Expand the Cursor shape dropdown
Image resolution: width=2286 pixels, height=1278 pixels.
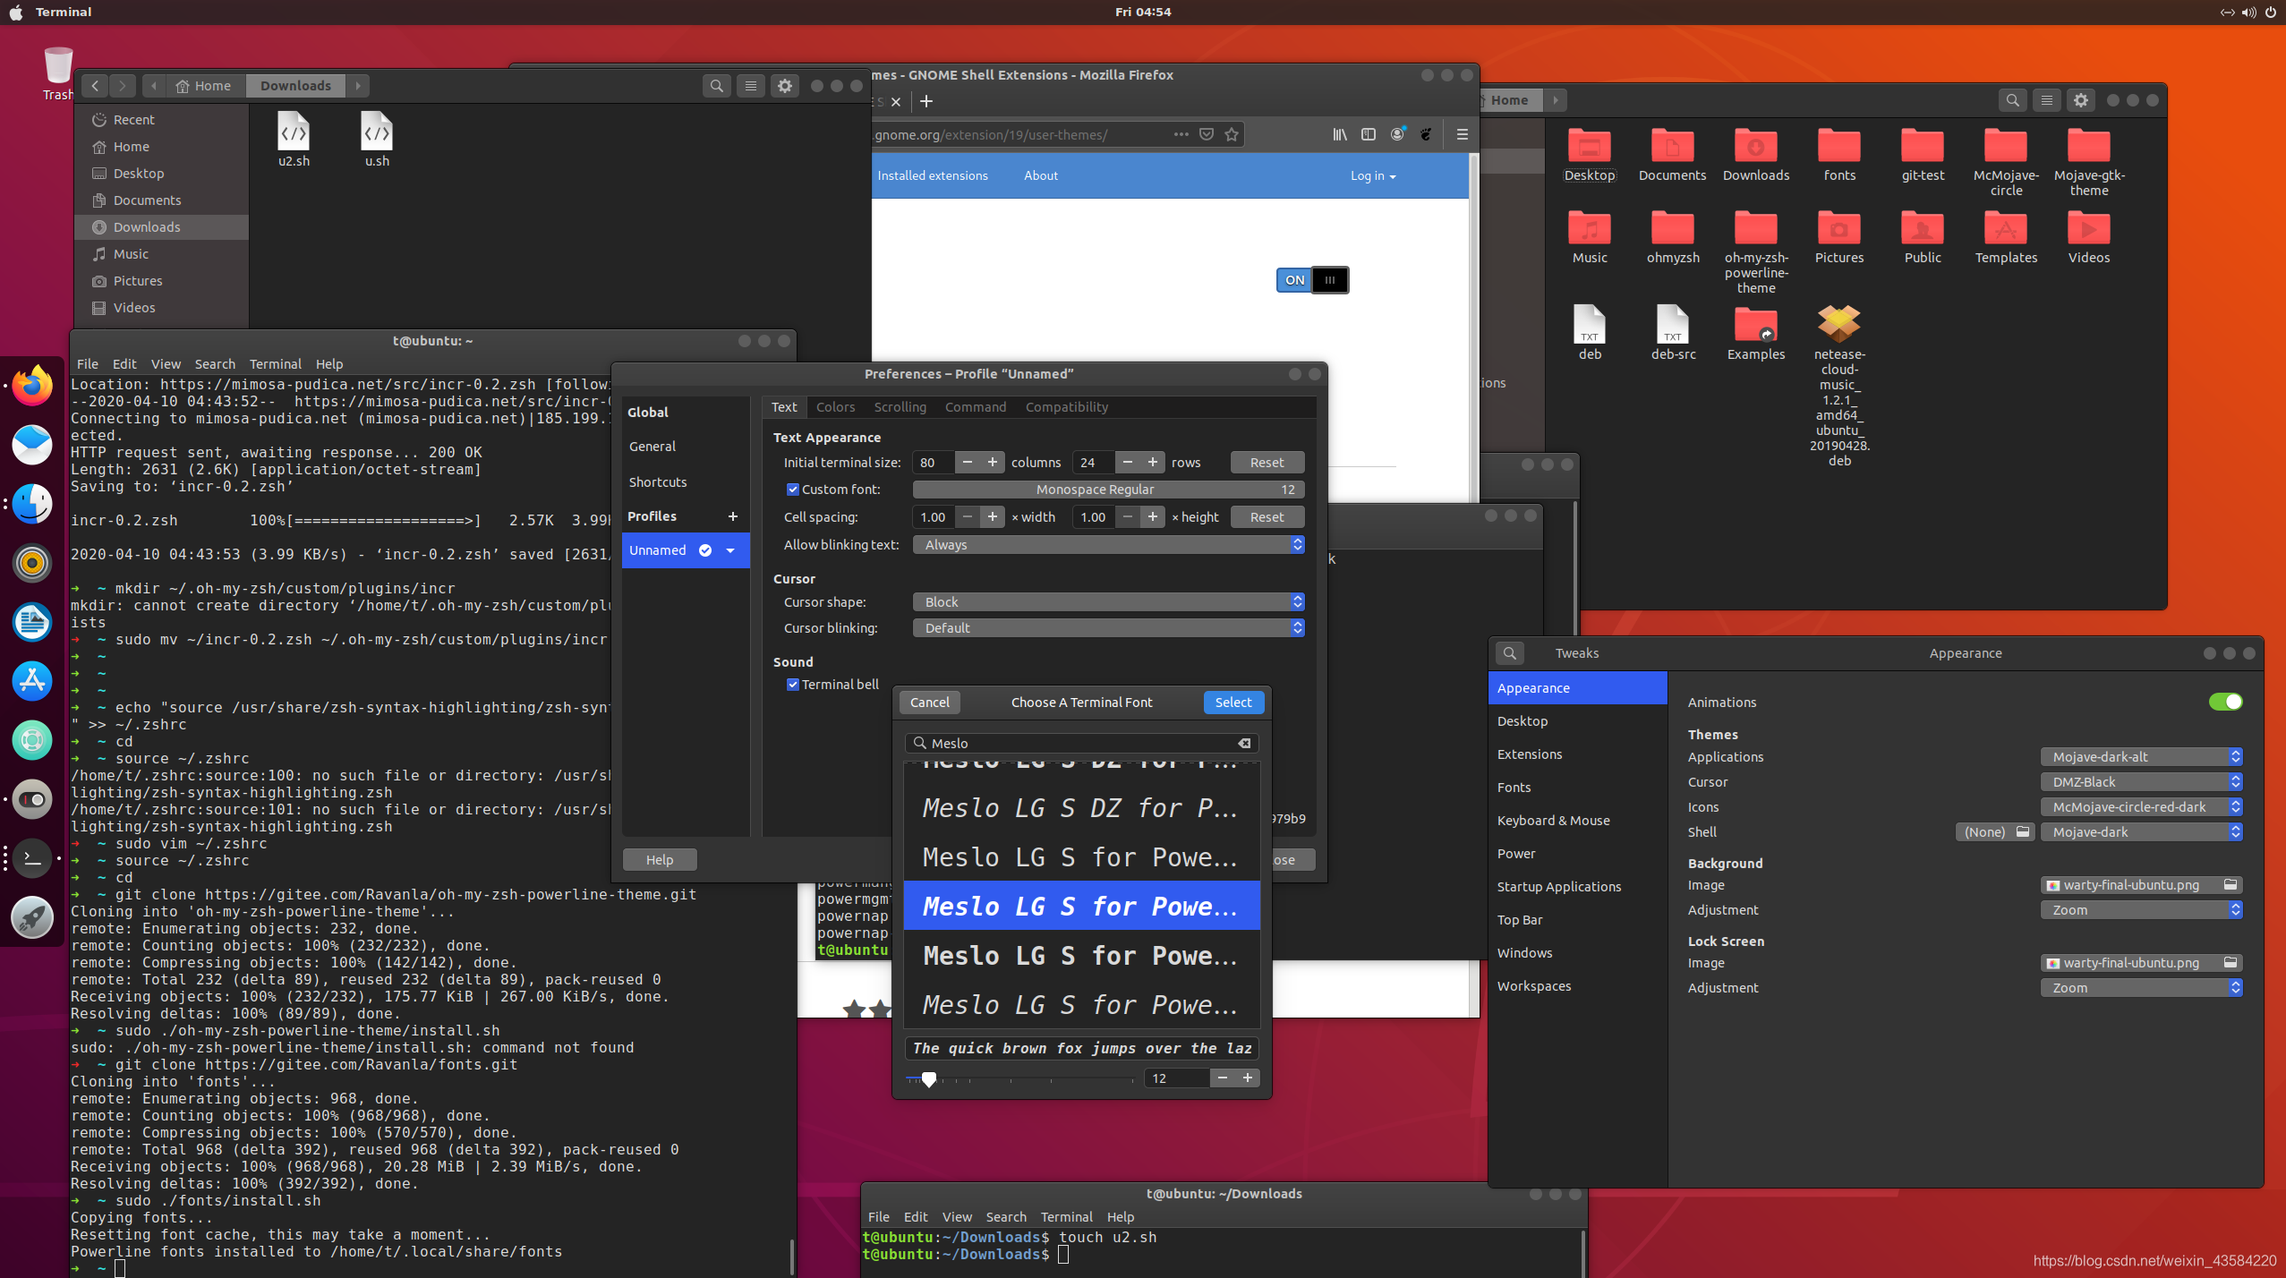(1107, 602)
